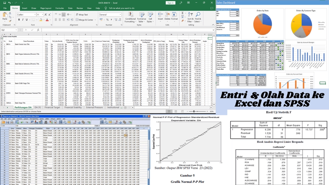
Task: Open the font size 11 dropdown
Action: [42, 15]
